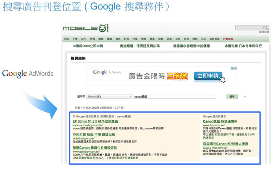
Task: Click the blue 立即申請 button in the banner
Action: (x=208, y=76)
